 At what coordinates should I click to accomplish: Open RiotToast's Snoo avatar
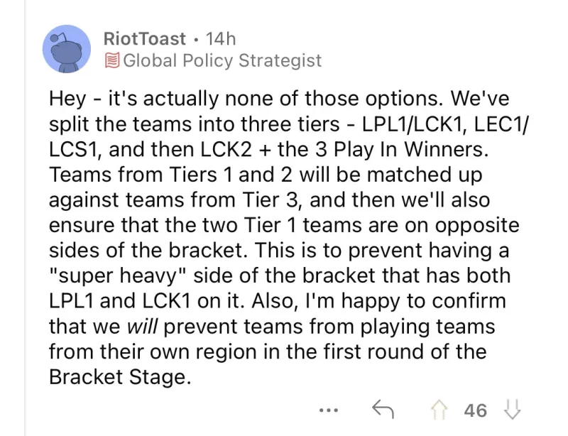(x=67, y=49)
